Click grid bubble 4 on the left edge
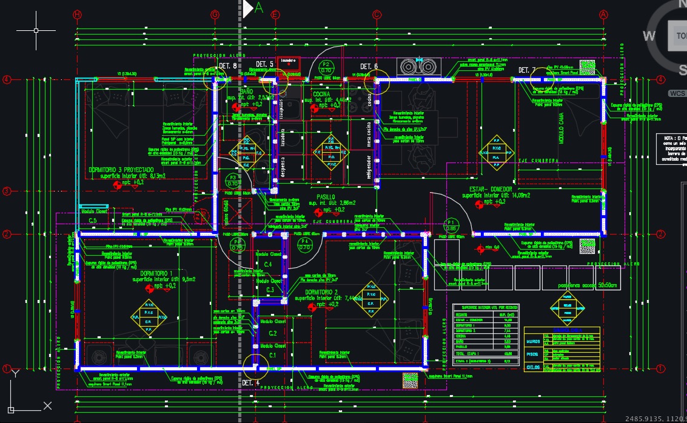 click(x=7, y=78)
